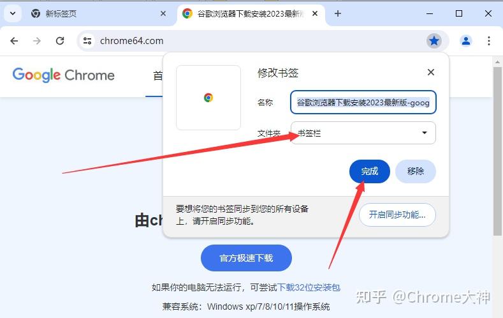Select the 谷歌浏览器下载安装 tab
The width and height of the screenshot is (503, 318).
tap(242, 13)
